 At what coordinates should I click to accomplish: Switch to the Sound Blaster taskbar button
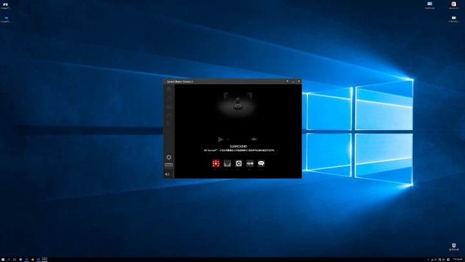point(45,259)
